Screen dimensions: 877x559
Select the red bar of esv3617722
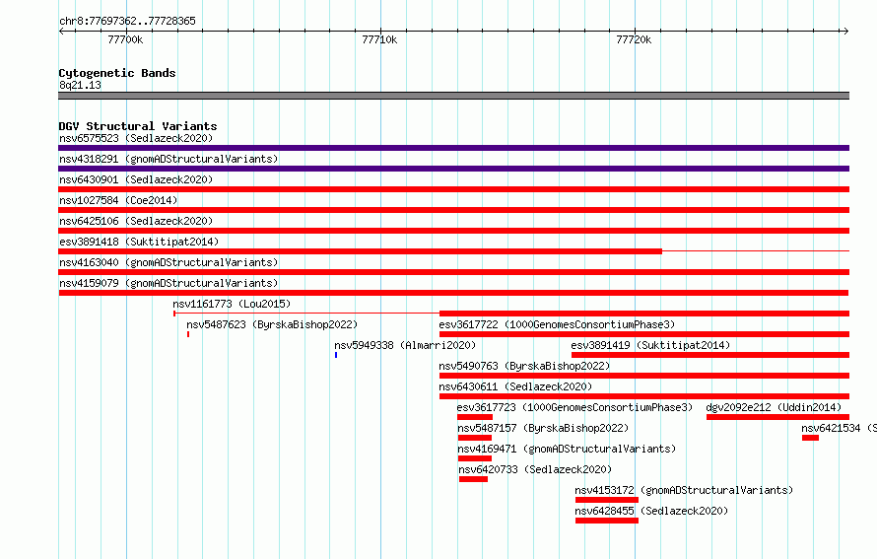[644, 334]
